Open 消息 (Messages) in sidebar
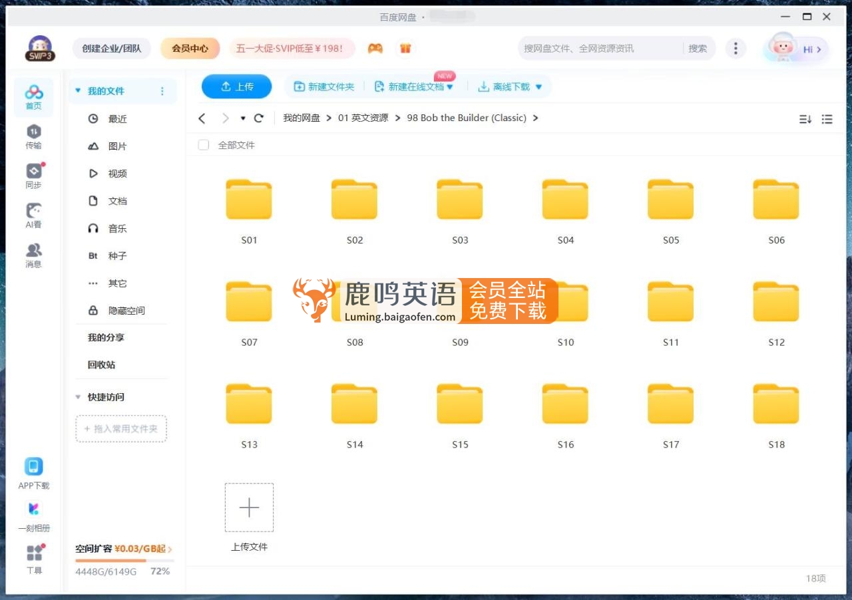Image resolution: width=852 pixels, height=600 pixels. [x=33, y=255]
